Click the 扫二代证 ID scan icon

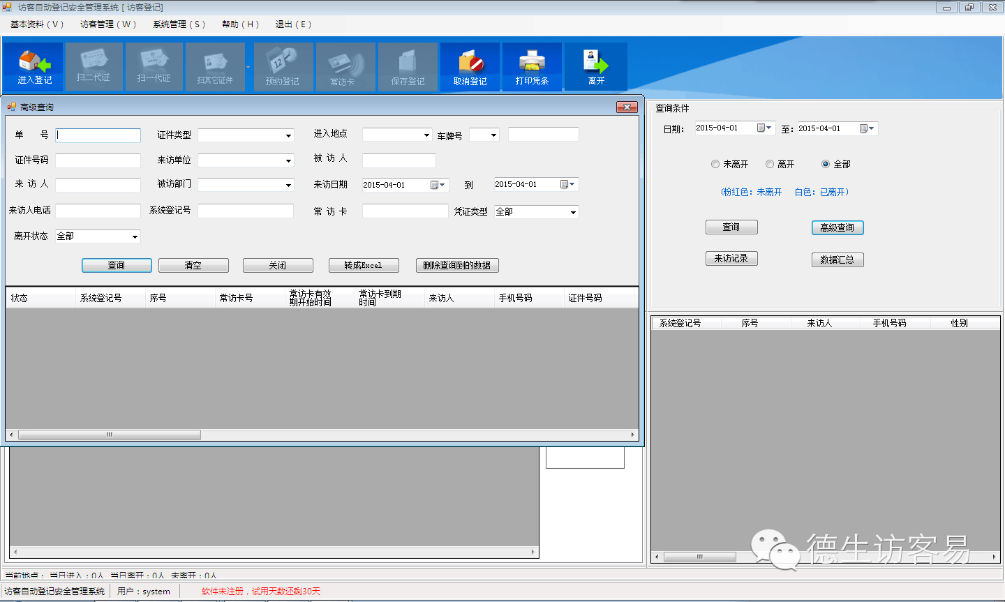(x=94, y=66)
